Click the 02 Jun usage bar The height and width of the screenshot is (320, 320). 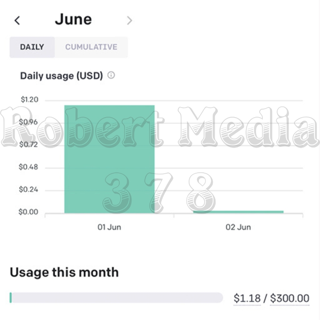pyautogui.click(x=238, y=212)
